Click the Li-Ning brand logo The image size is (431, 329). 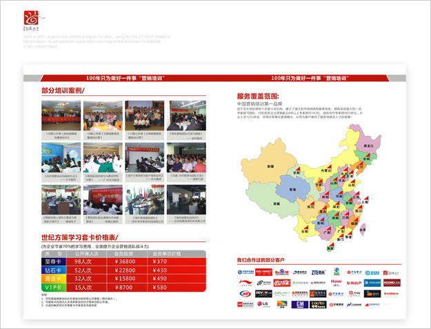click(246, 282)
